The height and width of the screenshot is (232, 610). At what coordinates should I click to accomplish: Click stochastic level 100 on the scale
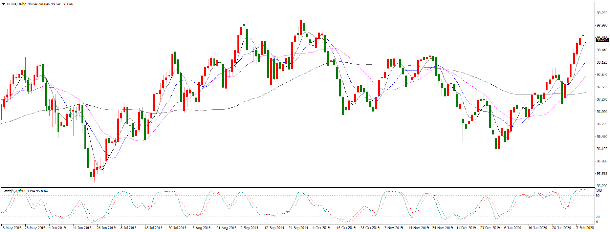tap(599, 190)
